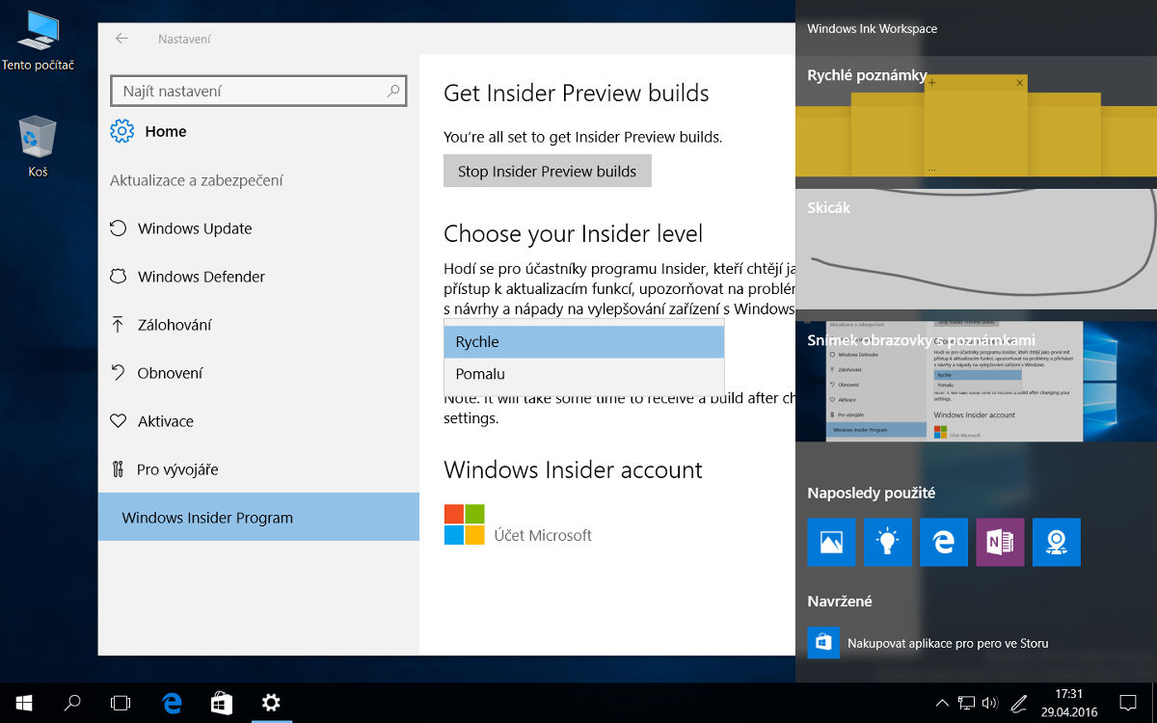Open the Start menu

point(23,703)
